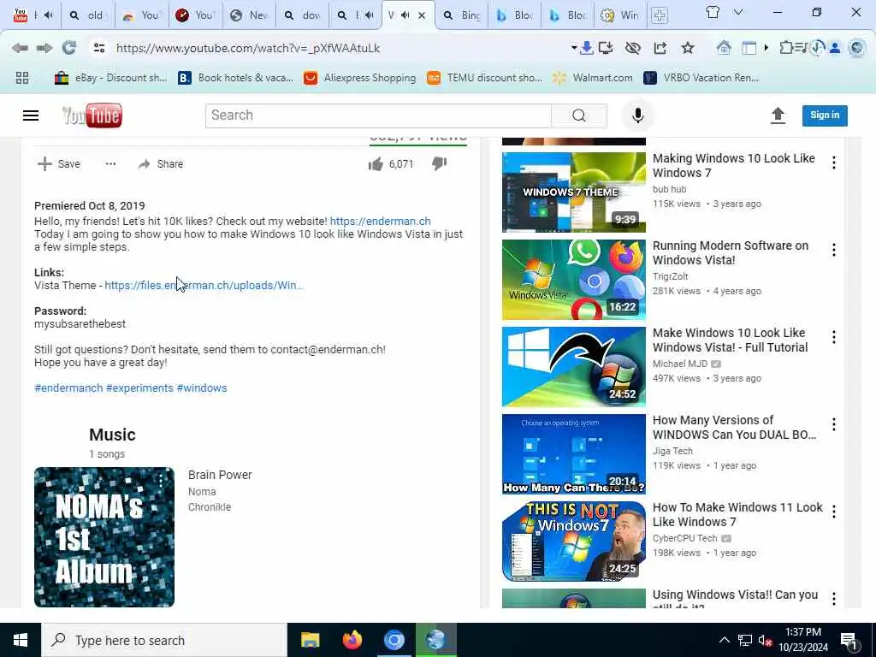
Task: Close the active browser tab
Action: click(422, 15)
